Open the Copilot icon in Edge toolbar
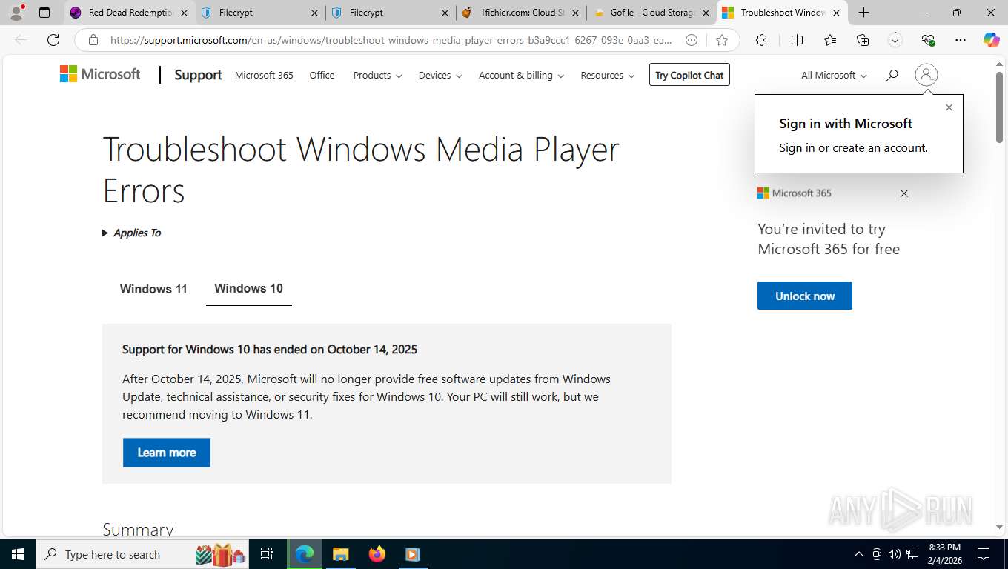 (991, 40)
